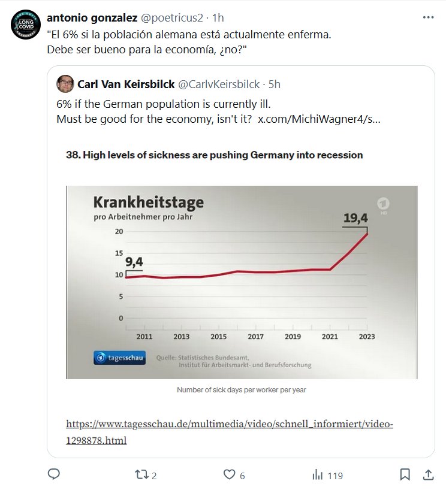Open the three-dot more options menu
The image size is (446, 490).
click(x=427, y=18)
